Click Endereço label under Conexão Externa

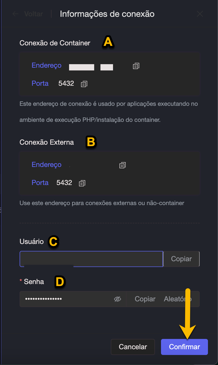46,165
